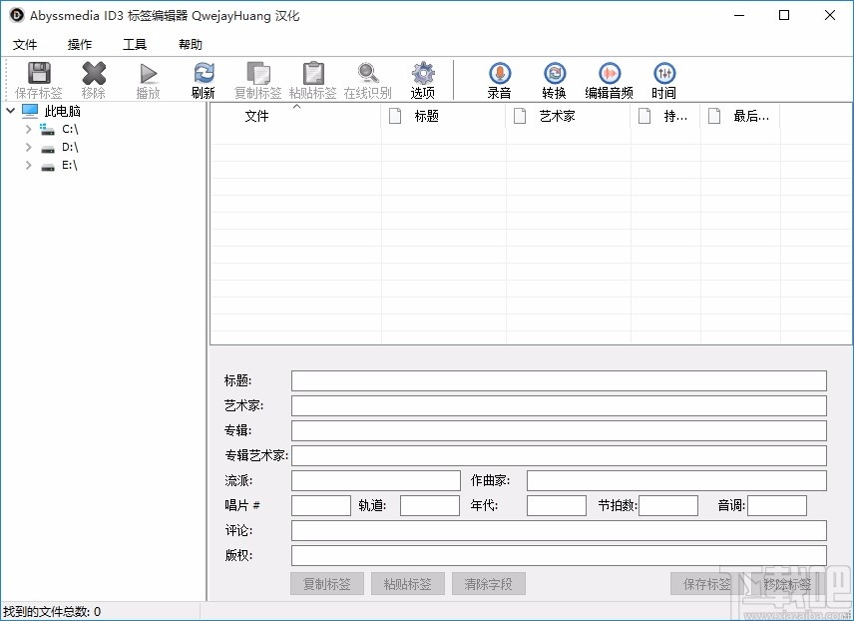854x621 pixels.
Task: Click the 移除标签 button at bottom right
Action: [787, 584]
